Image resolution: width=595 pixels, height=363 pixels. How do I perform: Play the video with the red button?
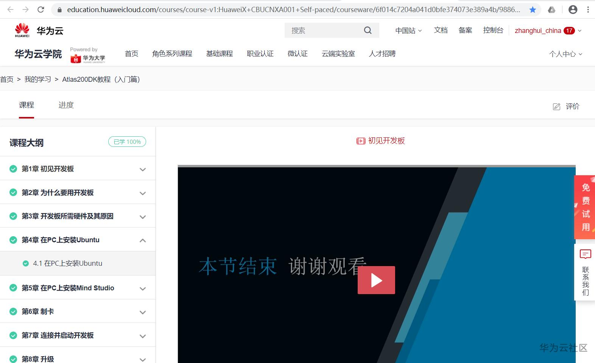tap(376, 280)
